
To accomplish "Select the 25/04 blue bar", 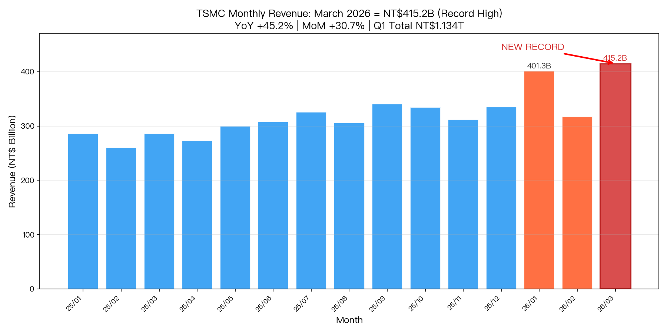I will (x=197, y=215).
